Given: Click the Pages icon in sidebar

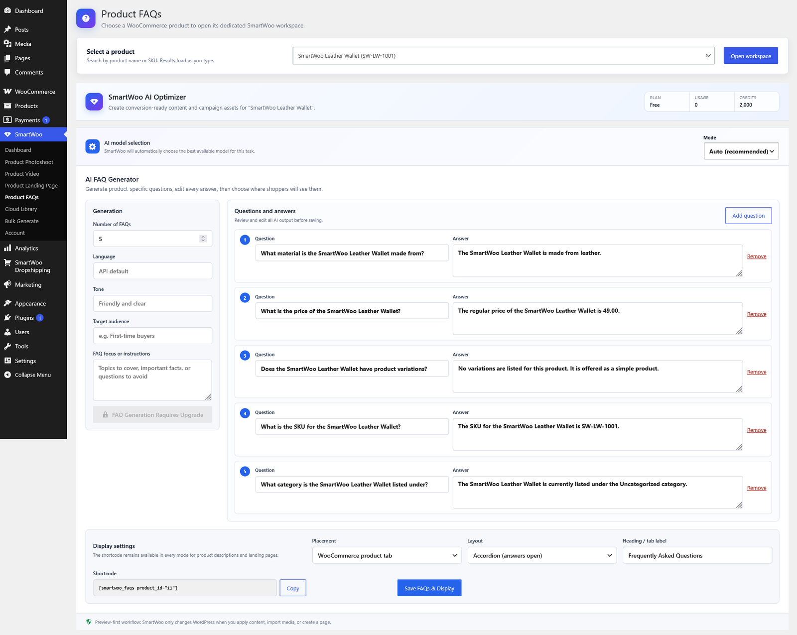Looking at the screenshot, I should pyautogui.click(x=7, y=58).
